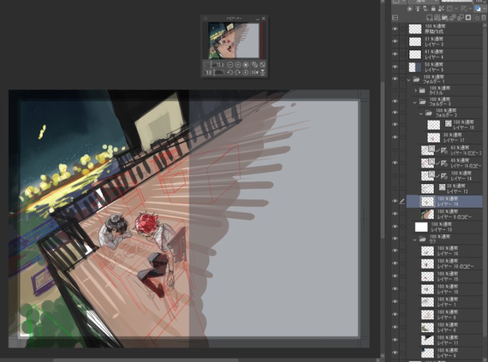
Task: Click enable mask icon in layer panel
Action: click(x=450, y=9)
